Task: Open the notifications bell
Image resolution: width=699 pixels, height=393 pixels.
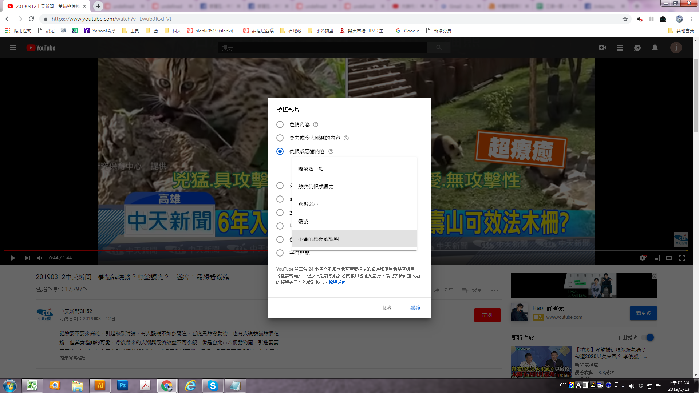Action: [x=655, y=48]
